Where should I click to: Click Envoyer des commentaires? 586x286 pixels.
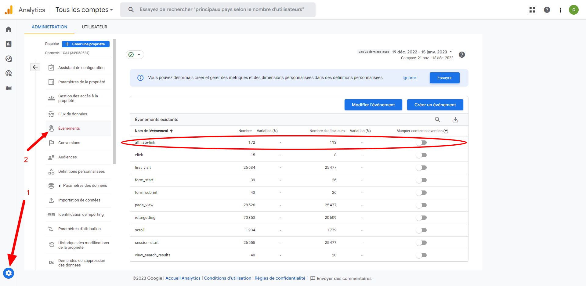(341, 278)
